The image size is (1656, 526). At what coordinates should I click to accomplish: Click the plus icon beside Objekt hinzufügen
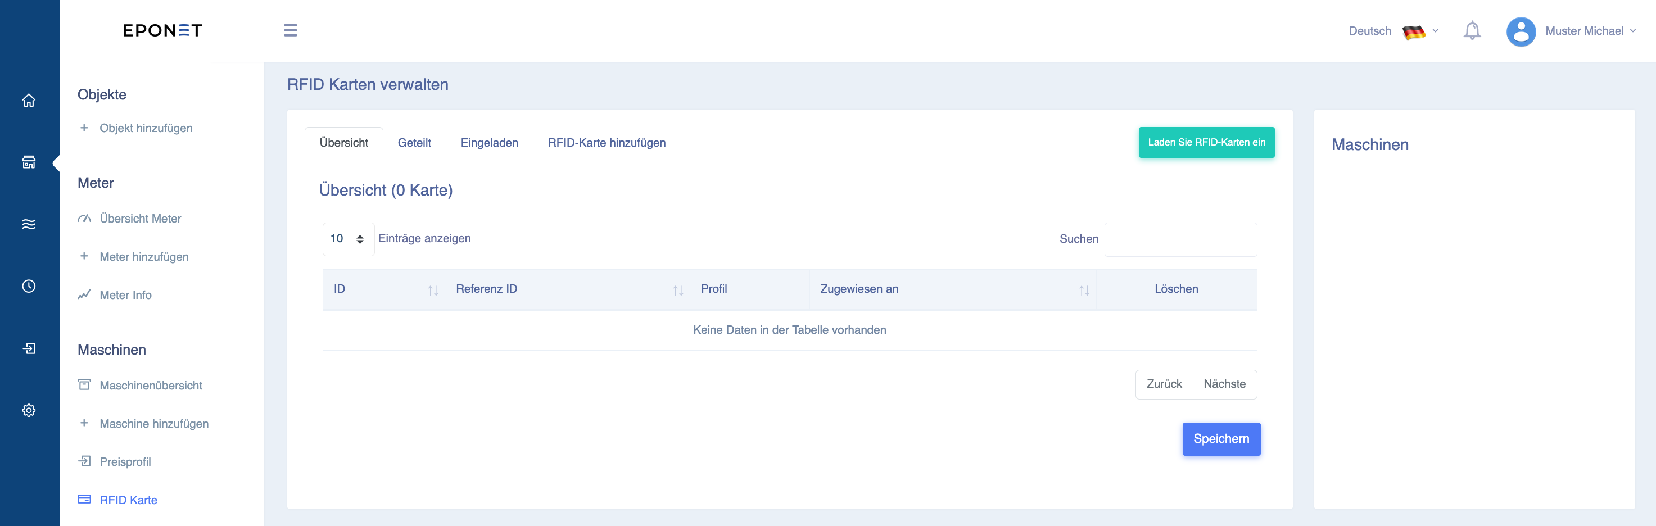pos(84,128)
